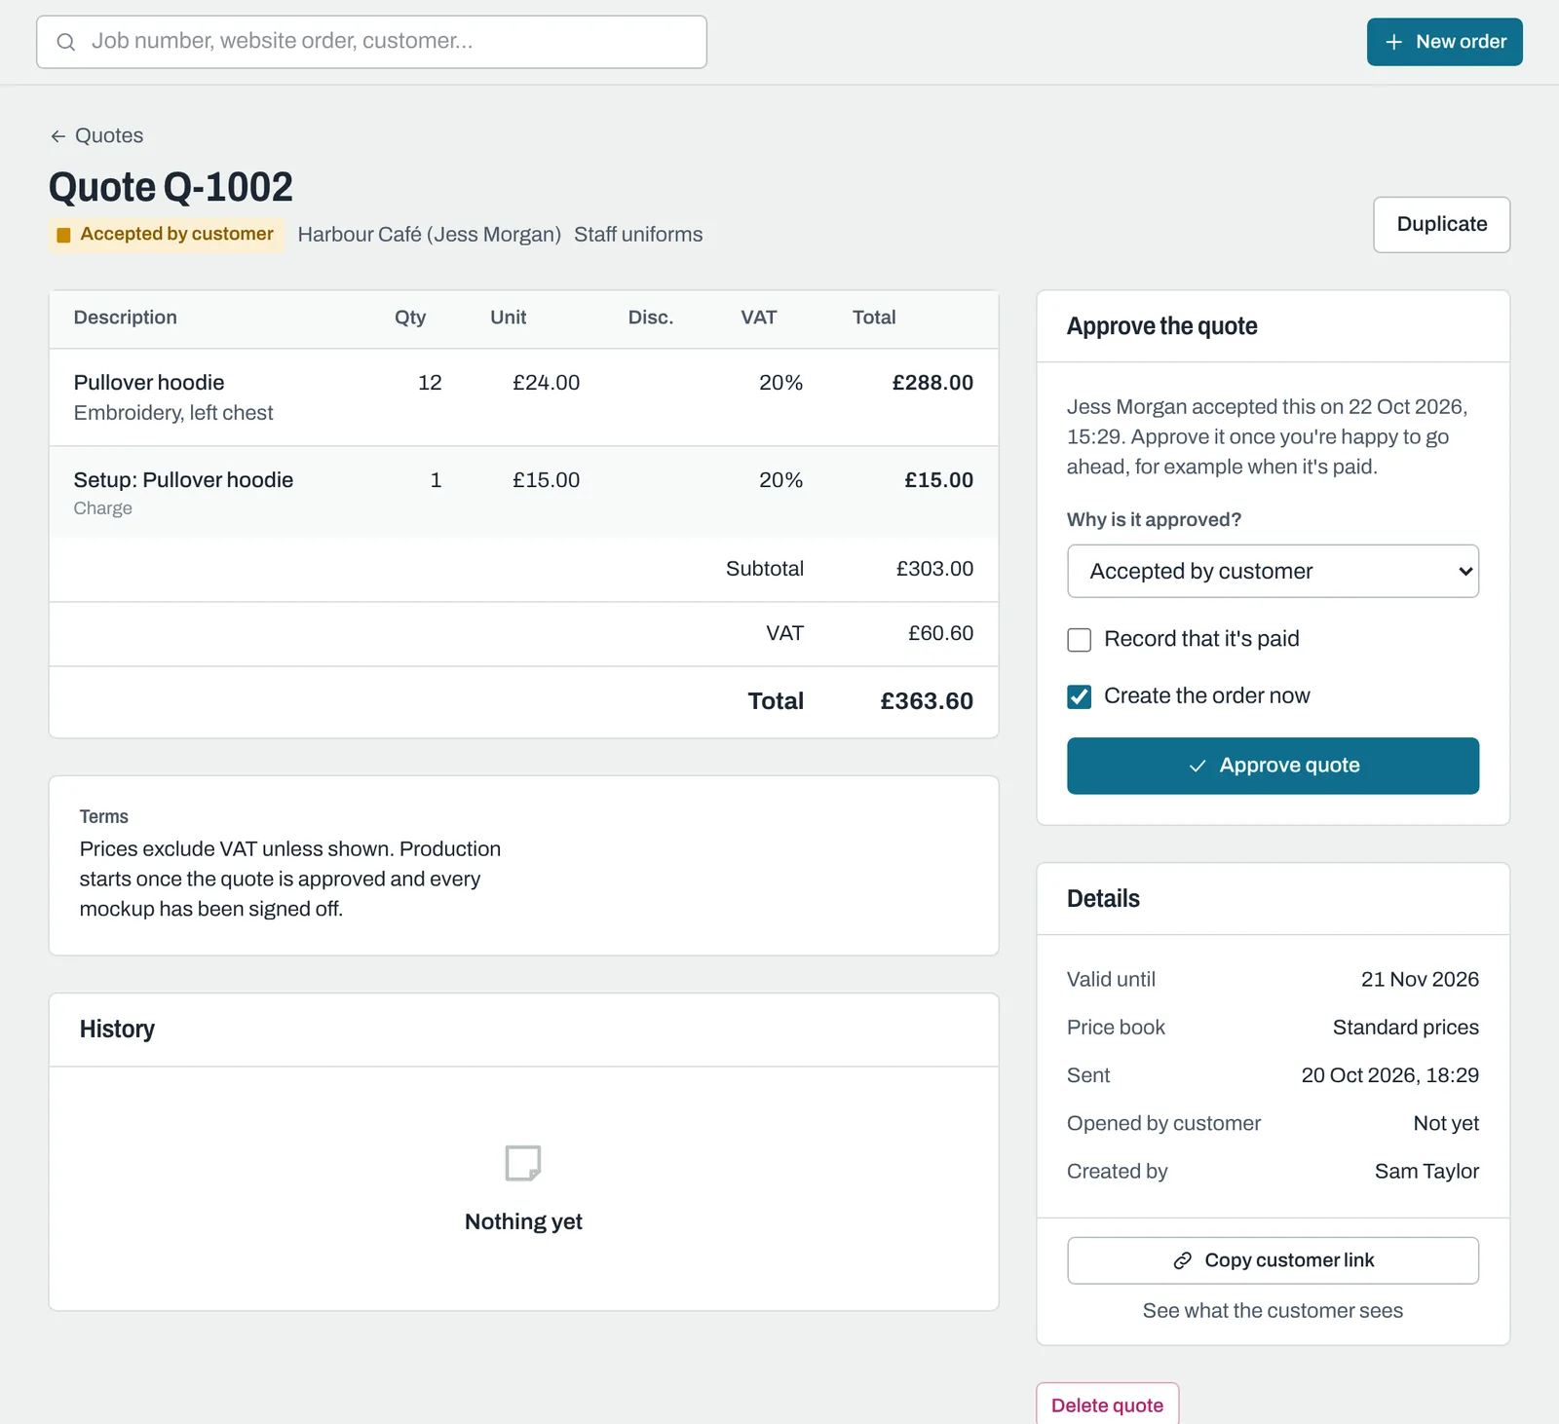Click the £288.00 line total
Image resolution: width=1559 pixels, height=1424 pixels.
coord(932,383)
